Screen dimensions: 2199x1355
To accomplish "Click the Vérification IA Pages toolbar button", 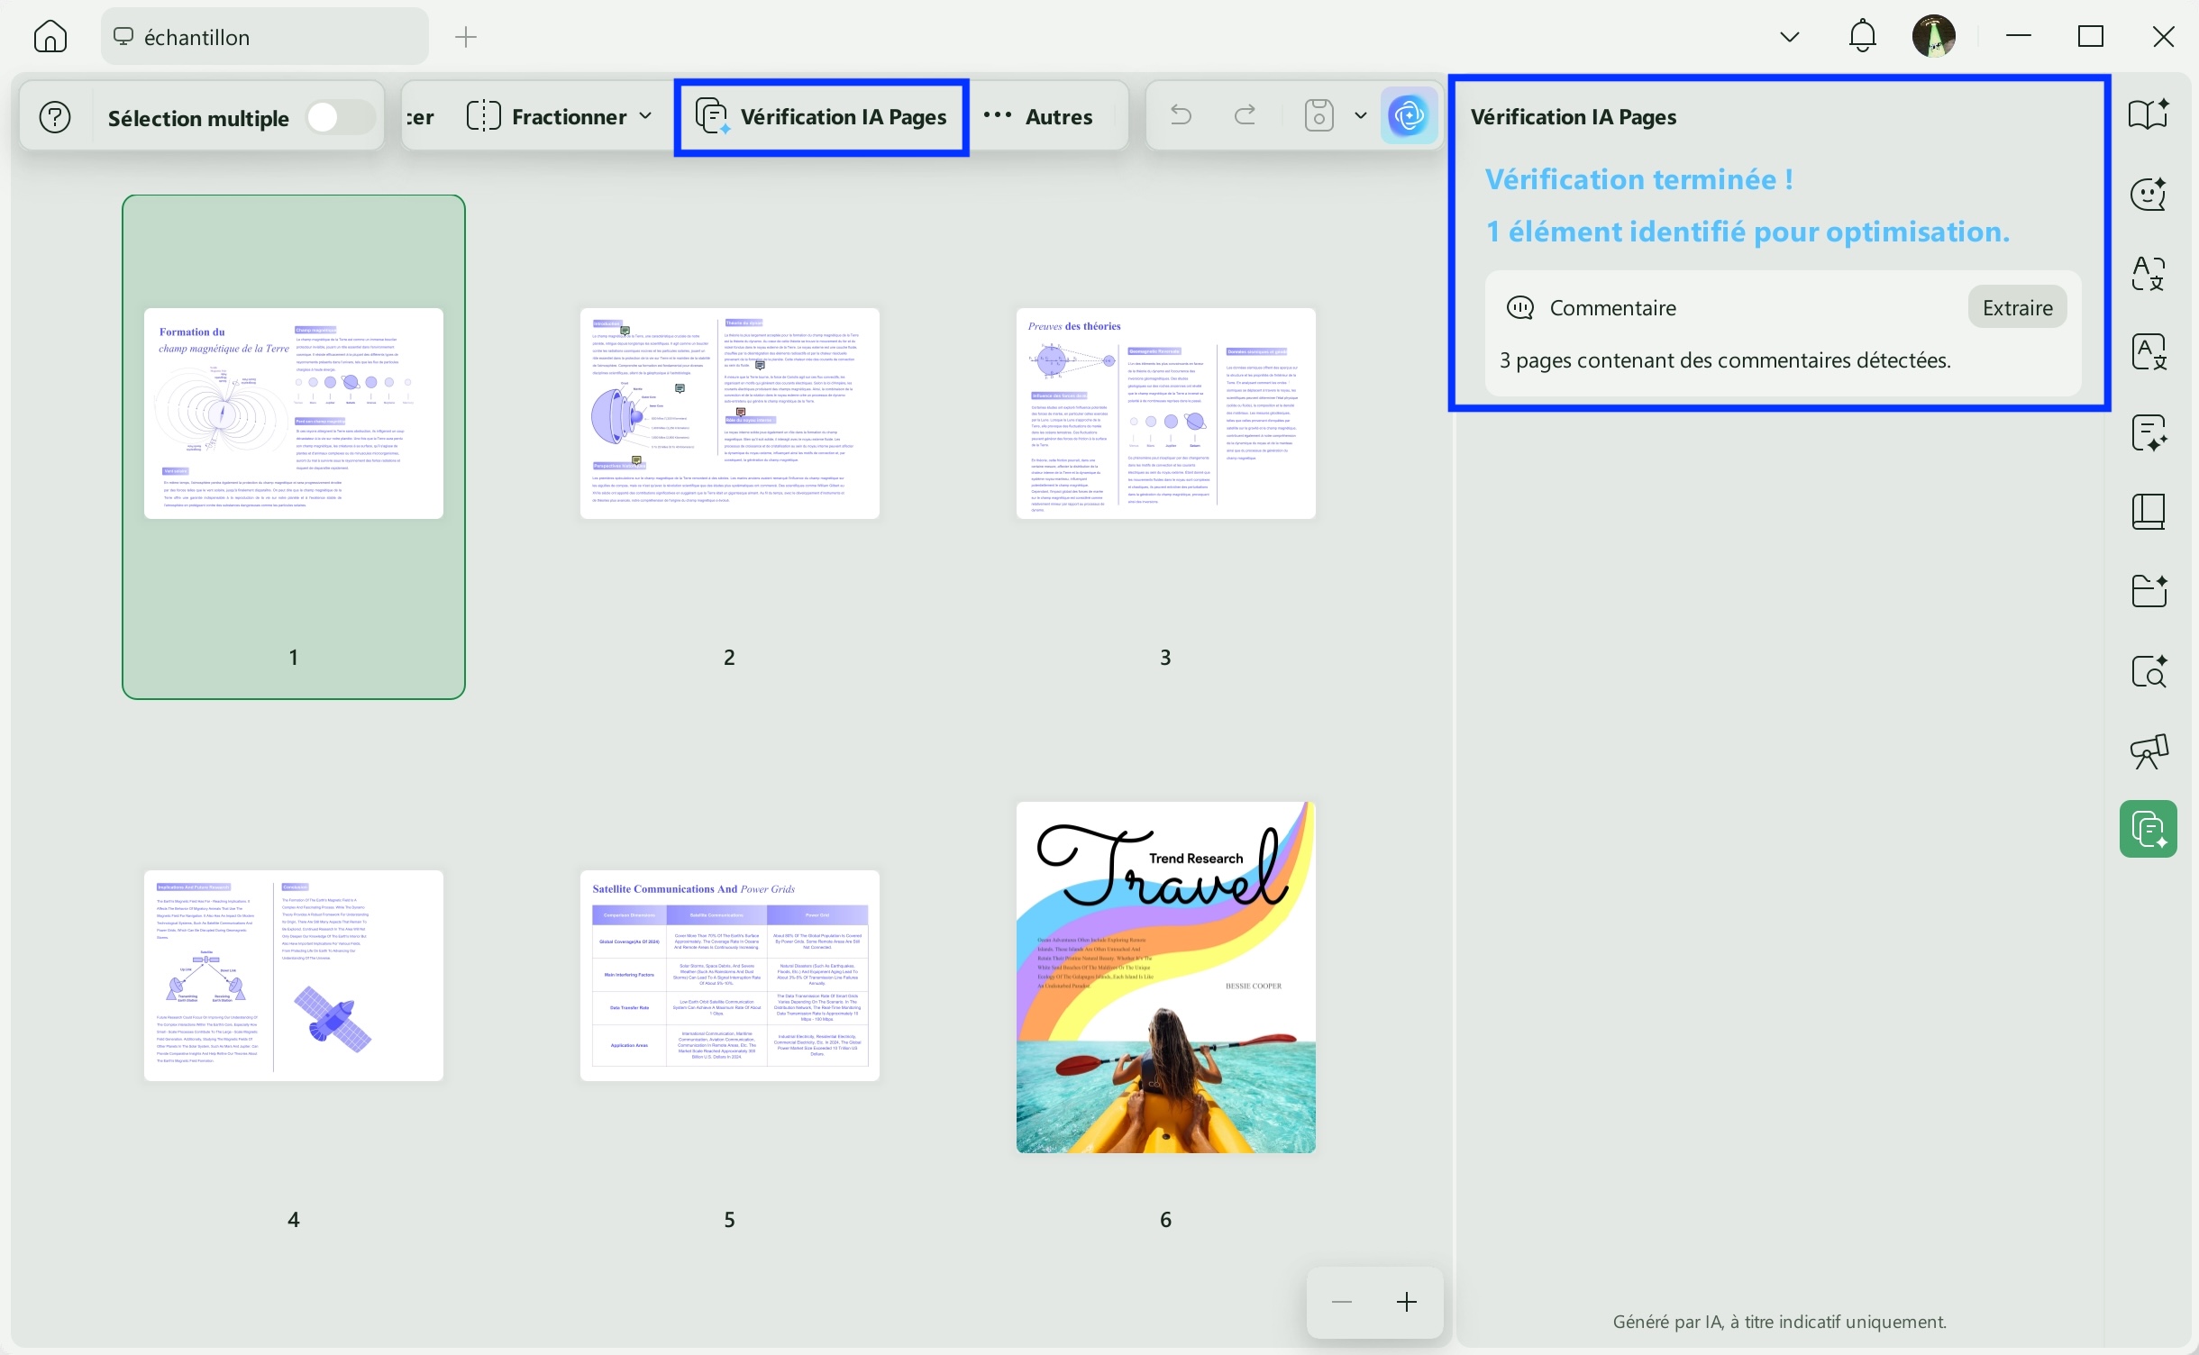I will point(821,117).
